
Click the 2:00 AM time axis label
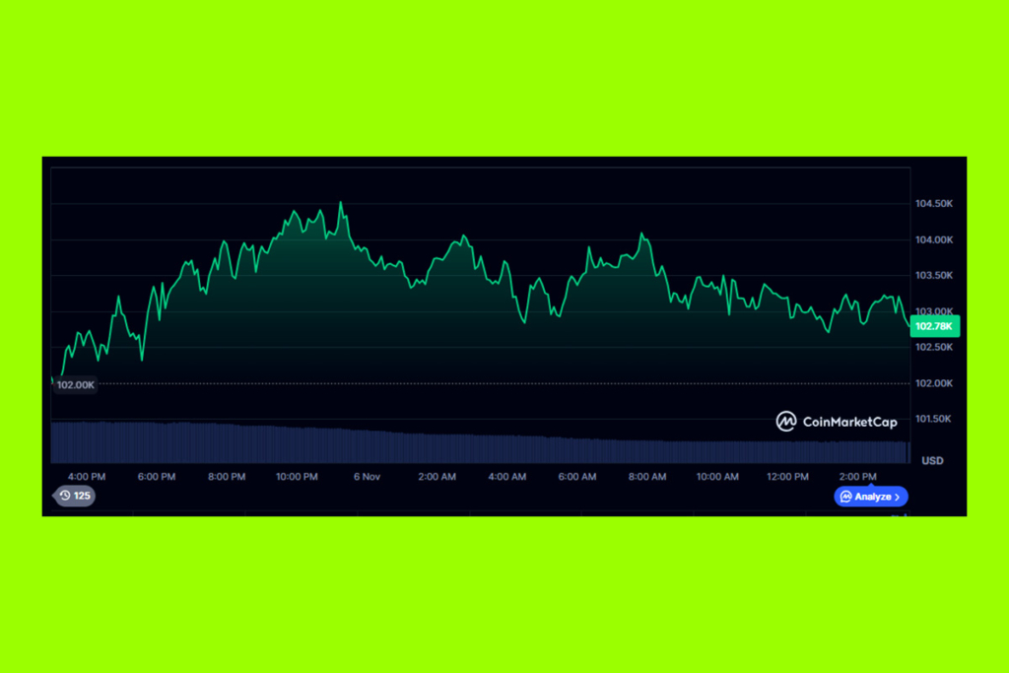[437, 477]
